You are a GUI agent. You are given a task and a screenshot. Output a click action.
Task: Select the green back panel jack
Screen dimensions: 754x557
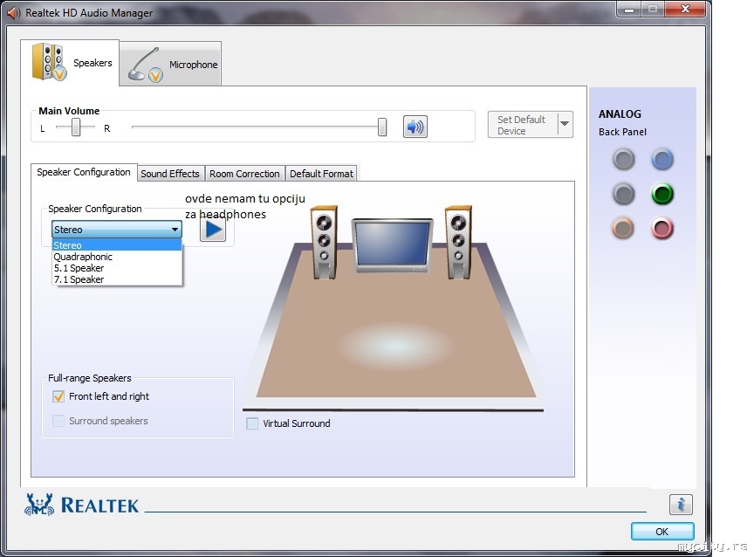pos(662,194)
